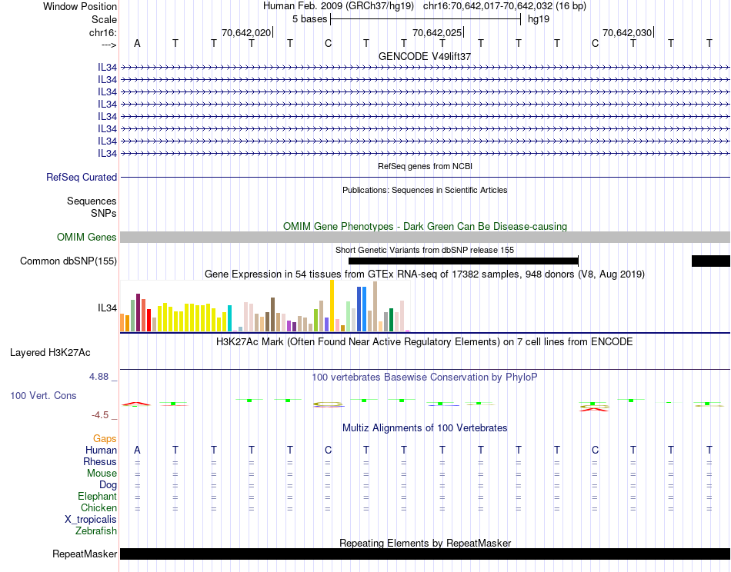Click the OMIM Genes label
Image resolution: width=731 pixels, height=572 pixels.
pyautogui.click(x=86, y=237)
